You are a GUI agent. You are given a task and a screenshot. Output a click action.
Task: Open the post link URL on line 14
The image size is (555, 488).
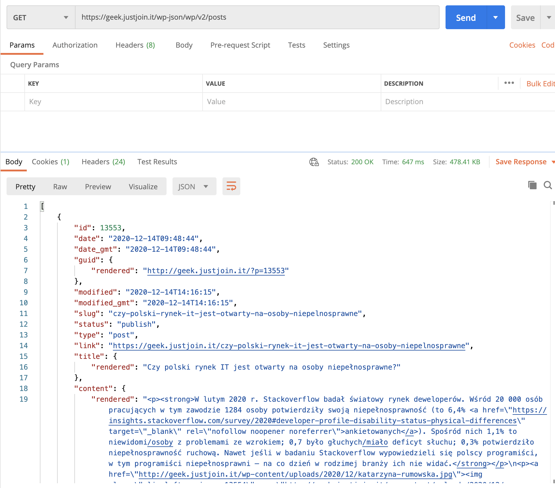[x=289, y=346]
